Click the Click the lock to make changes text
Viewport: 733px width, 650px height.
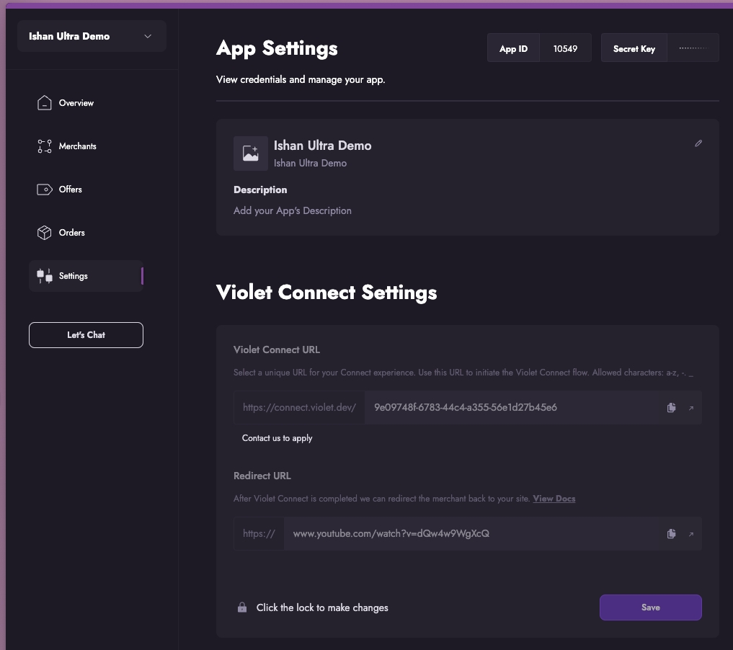[322, 607]
